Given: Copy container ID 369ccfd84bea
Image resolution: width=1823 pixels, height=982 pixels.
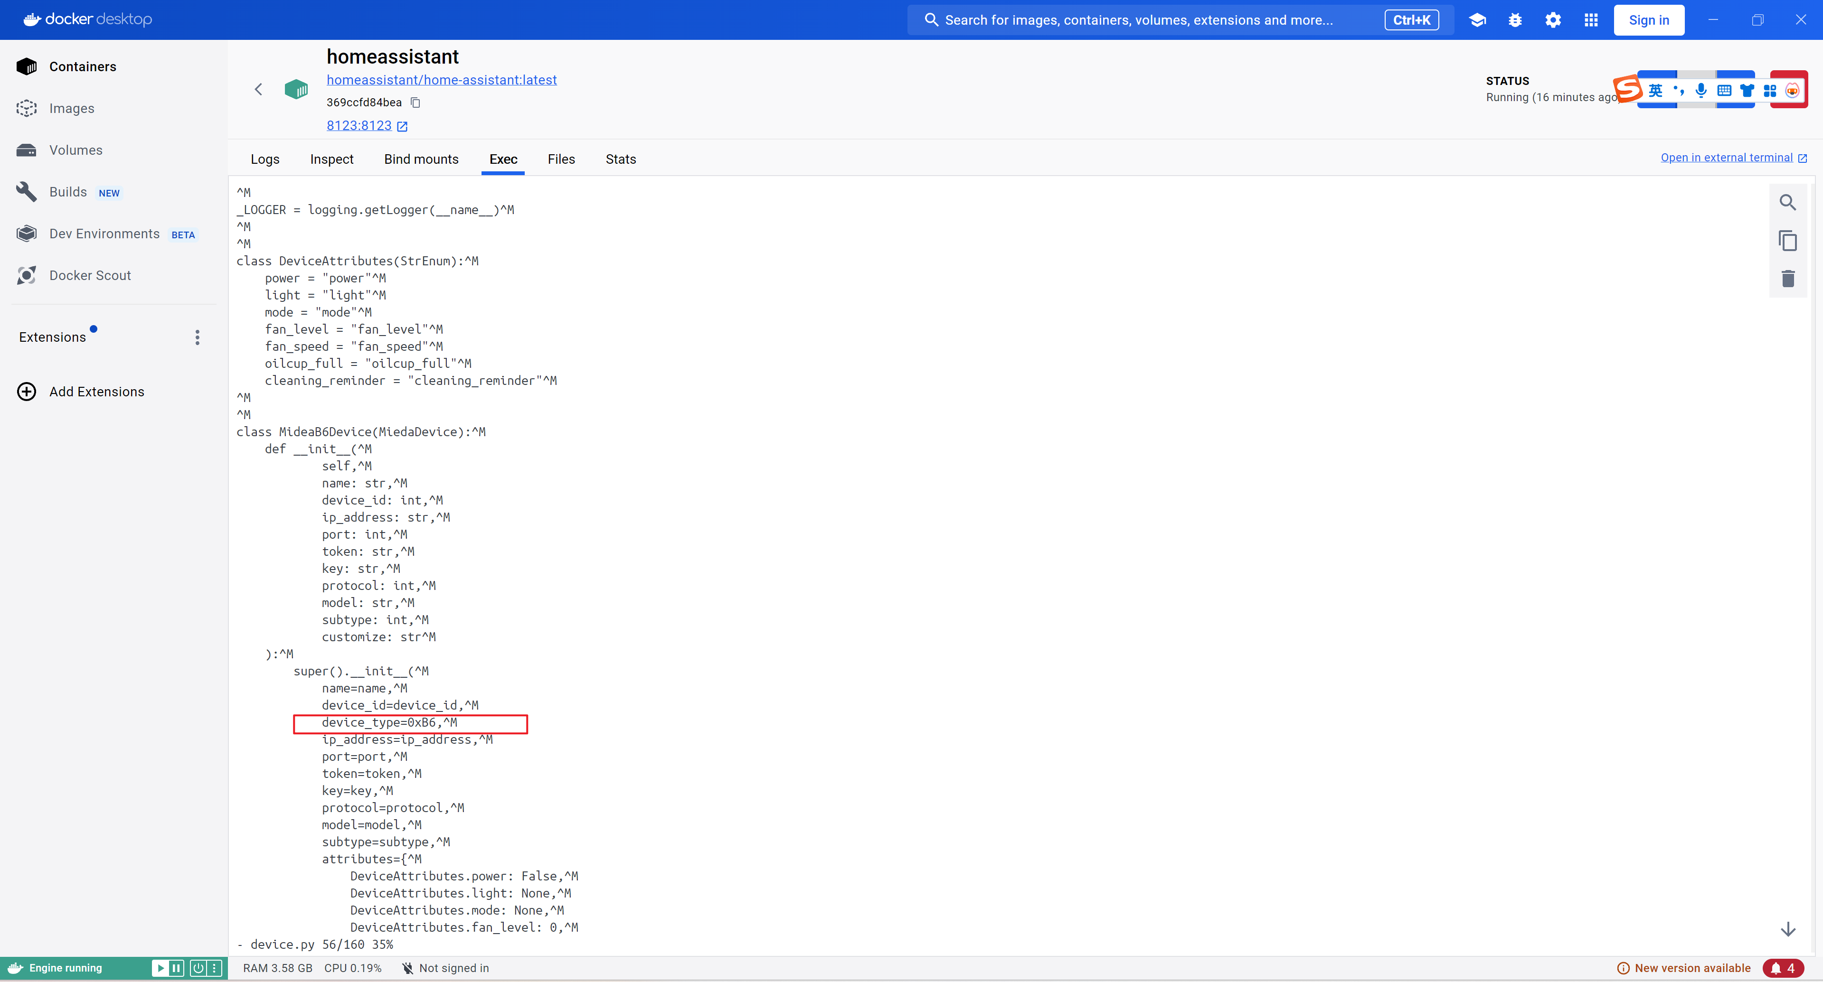Looking at the screenshot, I should (416, 103).
